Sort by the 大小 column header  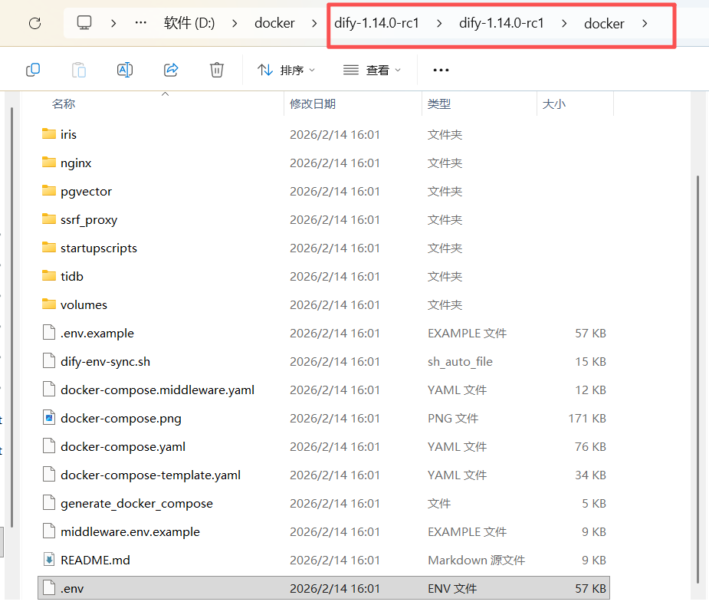point(554,104)
